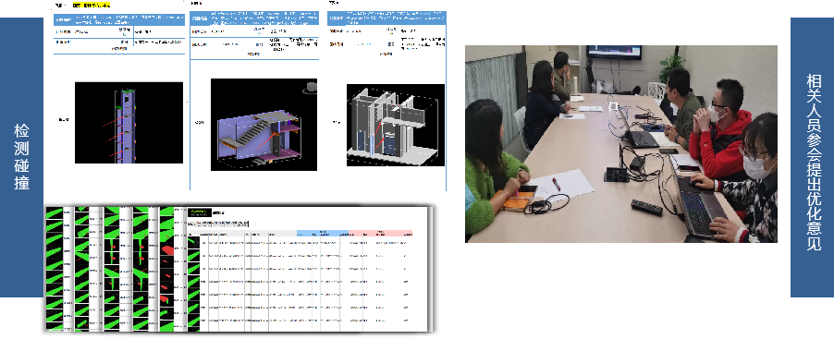This screenshot has width=834, height=339.
Task: Click the small gray cube above staircase model
Action: click(x=312, y=87)
